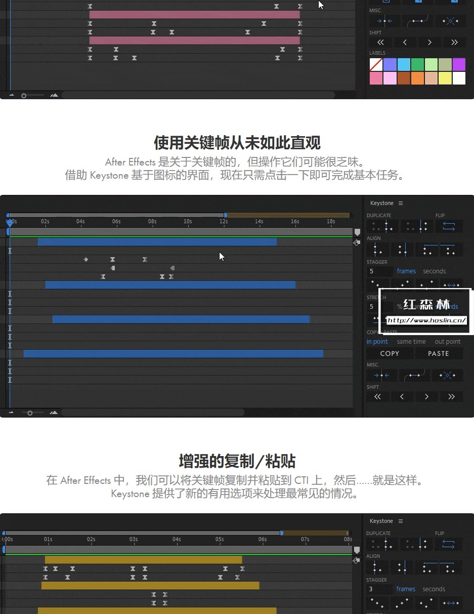Choose the dark green label swatch
The image size is (474, 614).
pyautogui.click(x=417, y=64)
